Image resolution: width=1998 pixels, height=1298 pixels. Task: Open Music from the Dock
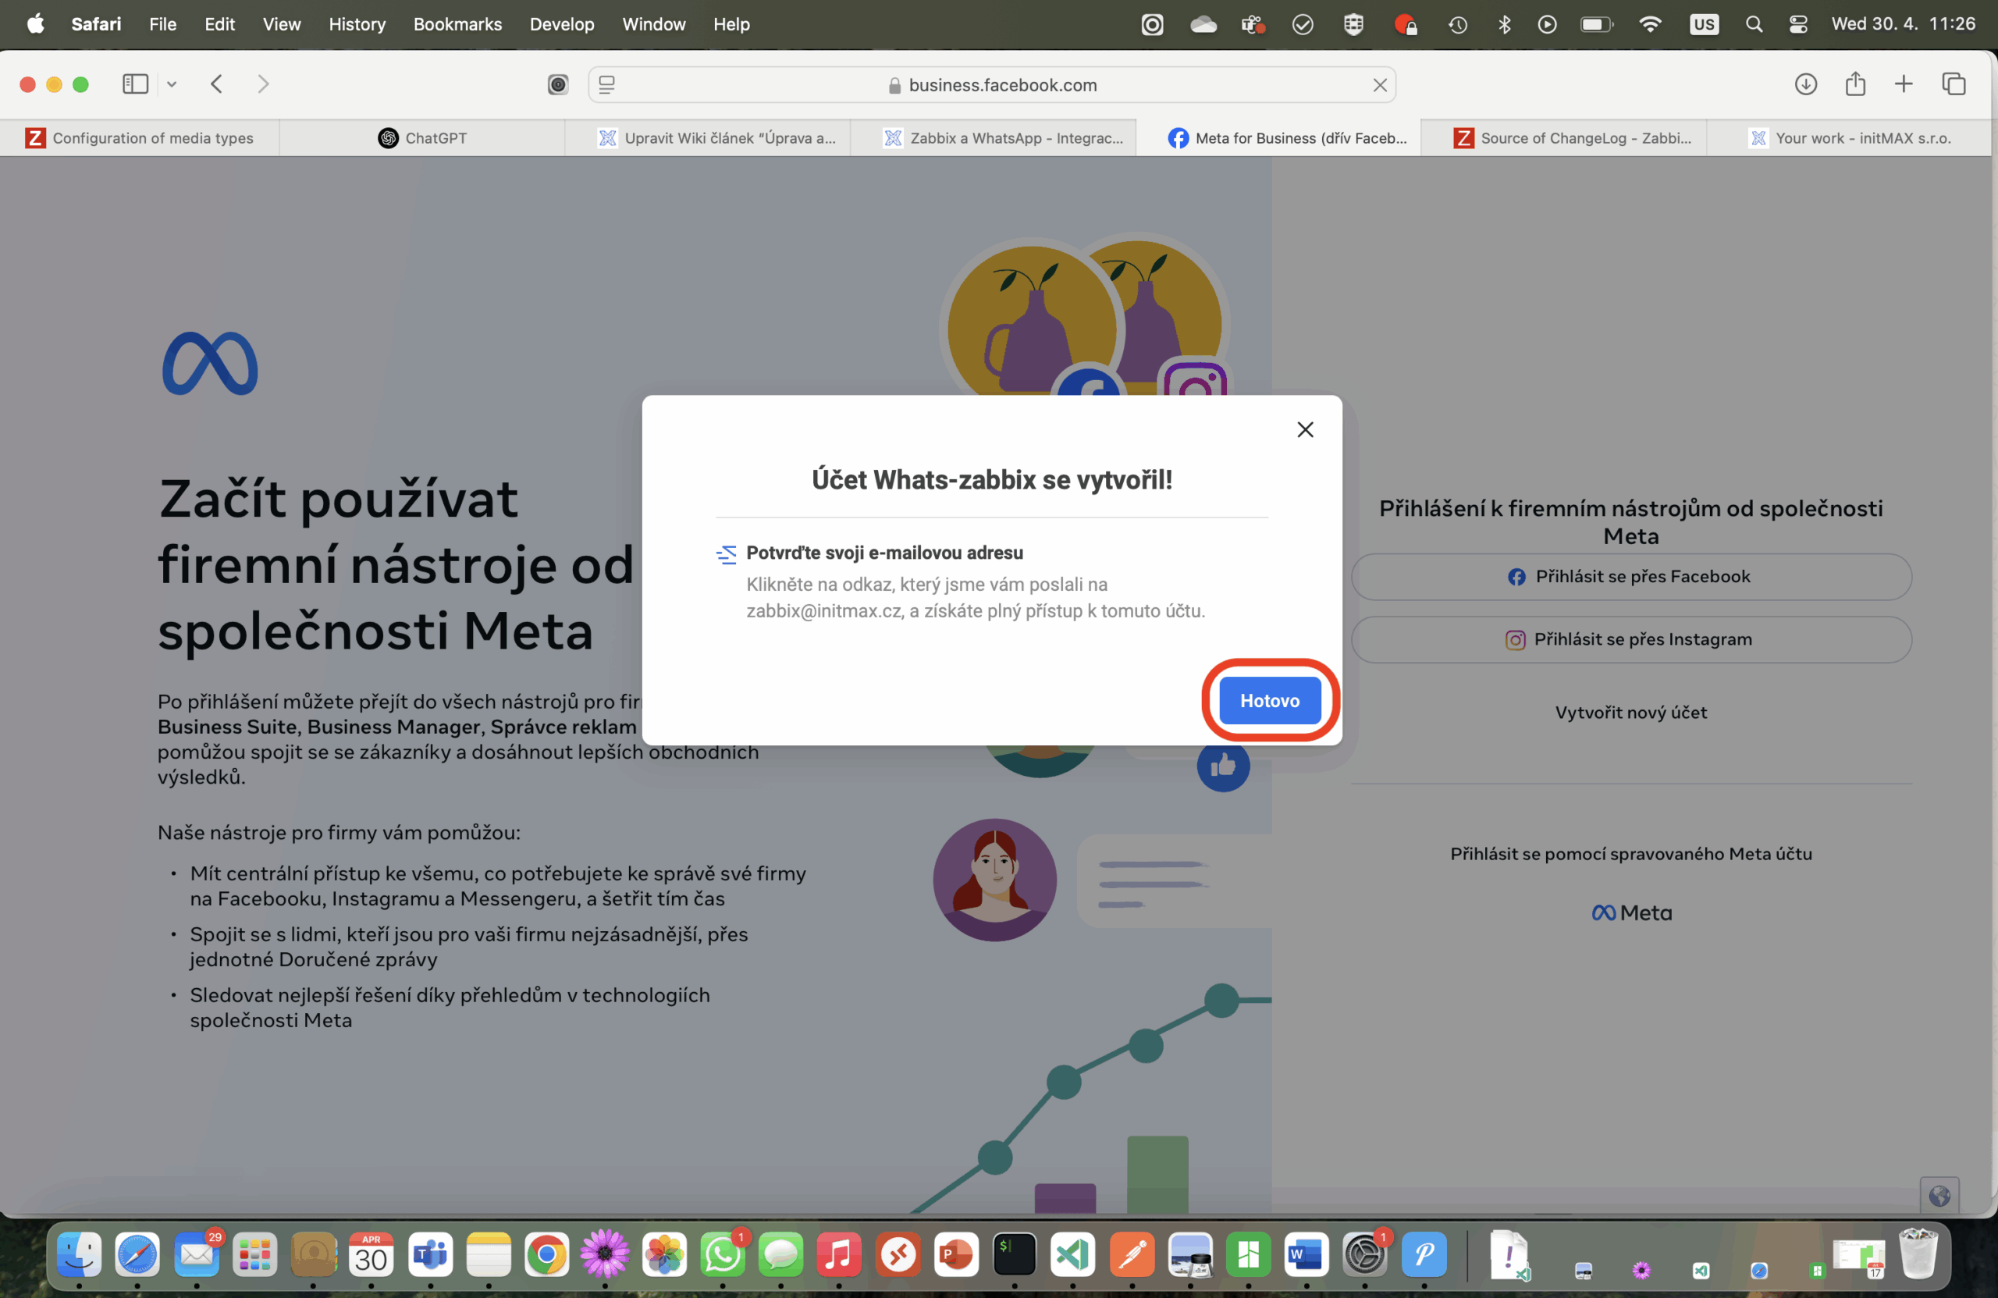pyautogui.click(x=839, y=1254)
